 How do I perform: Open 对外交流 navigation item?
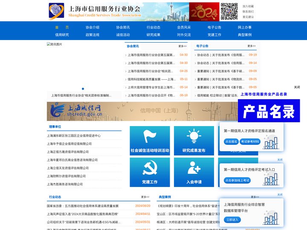coord(184,35)
